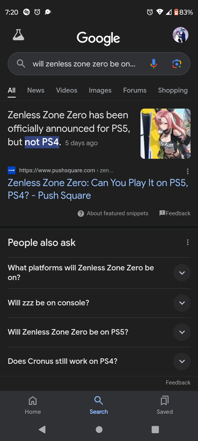Viewport: 198px width, 441px height.
Task: Open Search Labs flask icon
Action: (18, 35)
